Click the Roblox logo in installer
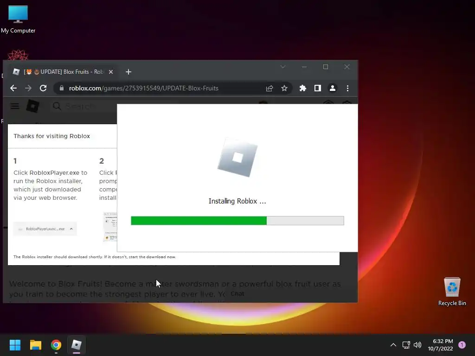This screenshot has height=356, width=475. pyautogui.click(x=237, y=158)
